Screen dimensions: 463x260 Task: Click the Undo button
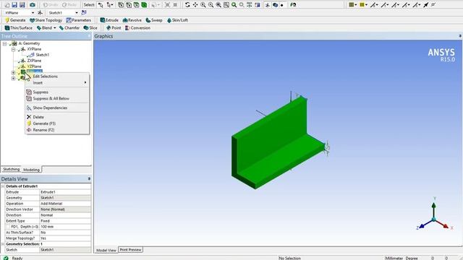[50, 5]
